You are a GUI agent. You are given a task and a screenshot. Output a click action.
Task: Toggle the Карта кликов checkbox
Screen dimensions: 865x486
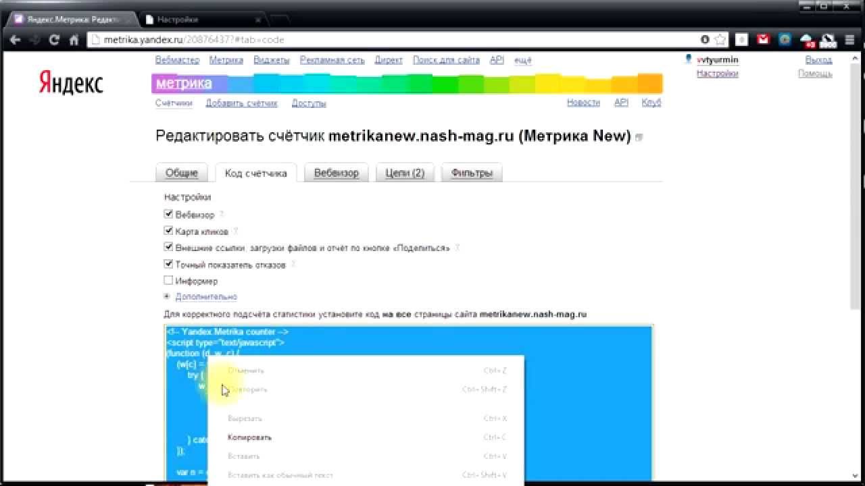pyautogui.click(x=168, y=231)
